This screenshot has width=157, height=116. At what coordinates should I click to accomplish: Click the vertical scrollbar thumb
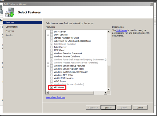(x=108, y=77)
